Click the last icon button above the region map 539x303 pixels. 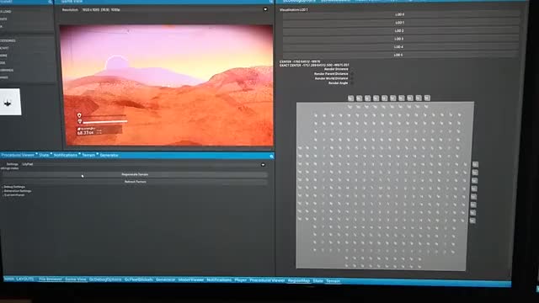tap(427, 98)
